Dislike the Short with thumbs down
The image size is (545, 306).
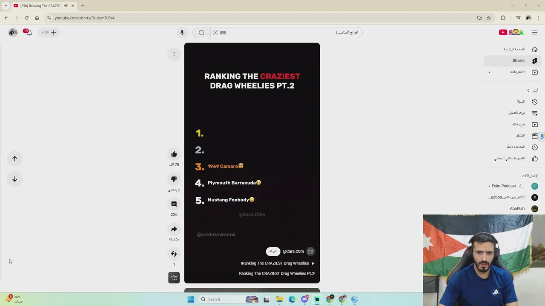point(174,179)
